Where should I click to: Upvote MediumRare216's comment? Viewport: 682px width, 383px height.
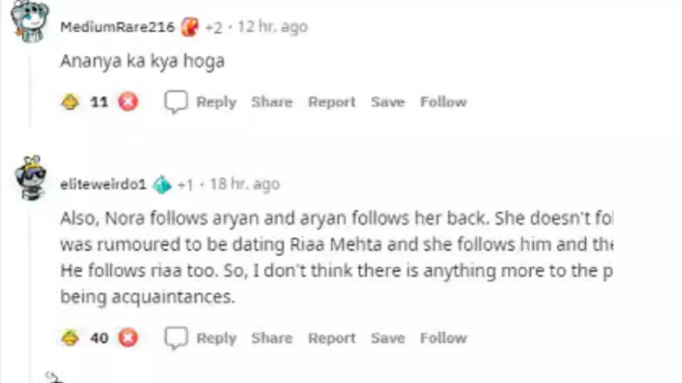point(70,102)
